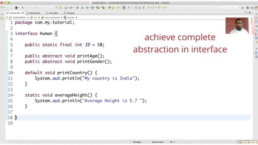Click the Open Type icon in toolbar
This screenshot has width=258, height=145.
click(109, 8)
